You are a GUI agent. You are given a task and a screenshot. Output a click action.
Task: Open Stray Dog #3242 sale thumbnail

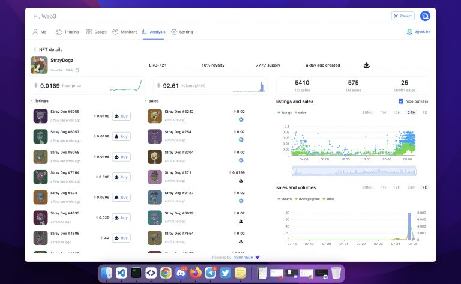155,116
